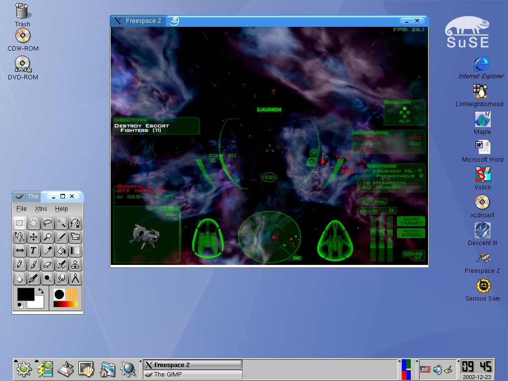
Task: Reset GIMP colors to default black and white
Action: (20, 306)
